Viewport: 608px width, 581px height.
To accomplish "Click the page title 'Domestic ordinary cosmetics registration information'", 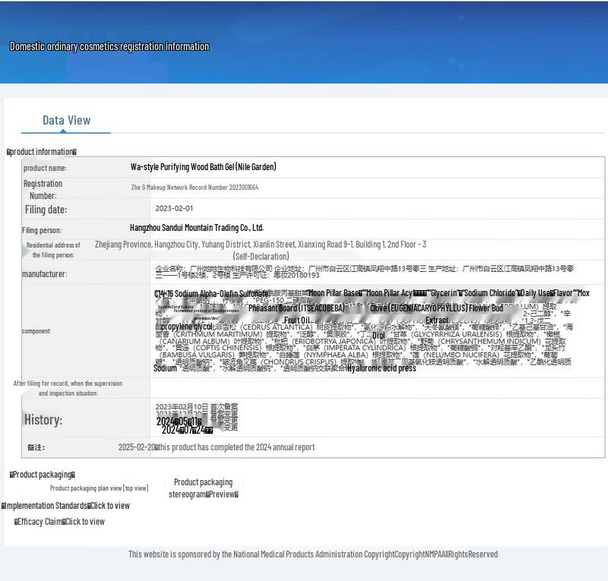I will click(109, 46).
